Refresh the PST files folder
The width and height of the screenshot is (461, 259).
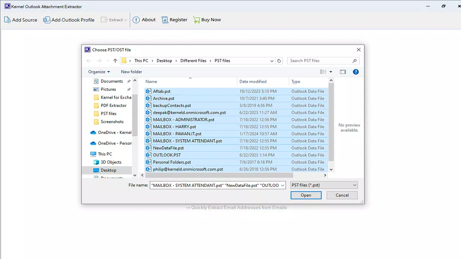(279, 61)
